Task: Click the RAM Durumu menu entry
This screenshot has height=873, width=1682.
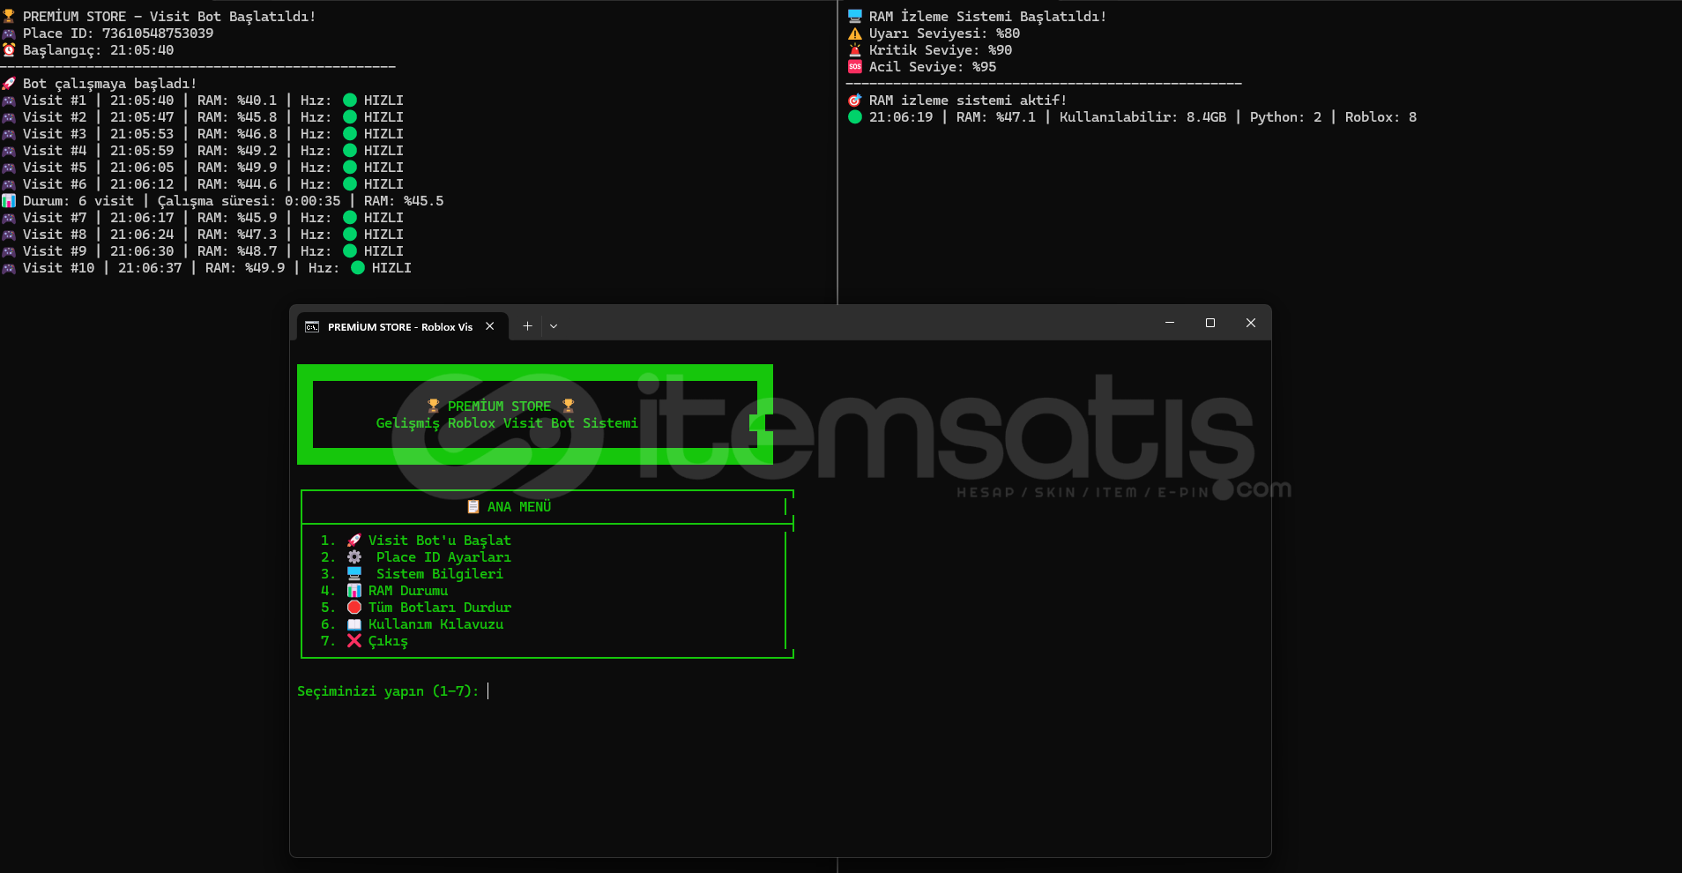Action: tap(408, 591)
